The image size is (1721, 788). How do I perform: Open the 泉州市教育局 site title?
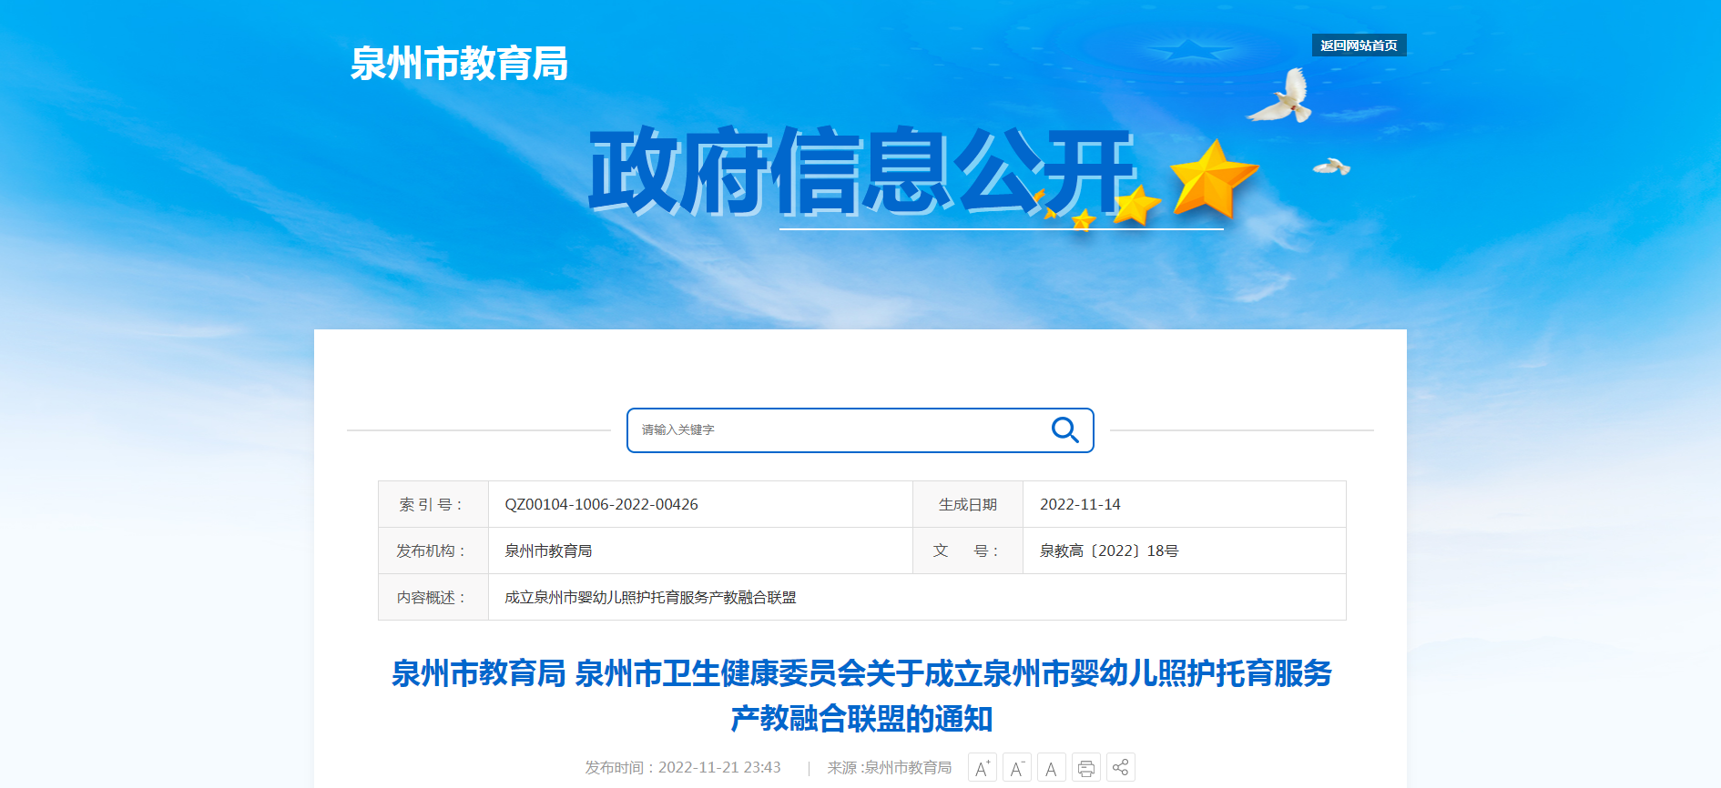pos(459,64)
